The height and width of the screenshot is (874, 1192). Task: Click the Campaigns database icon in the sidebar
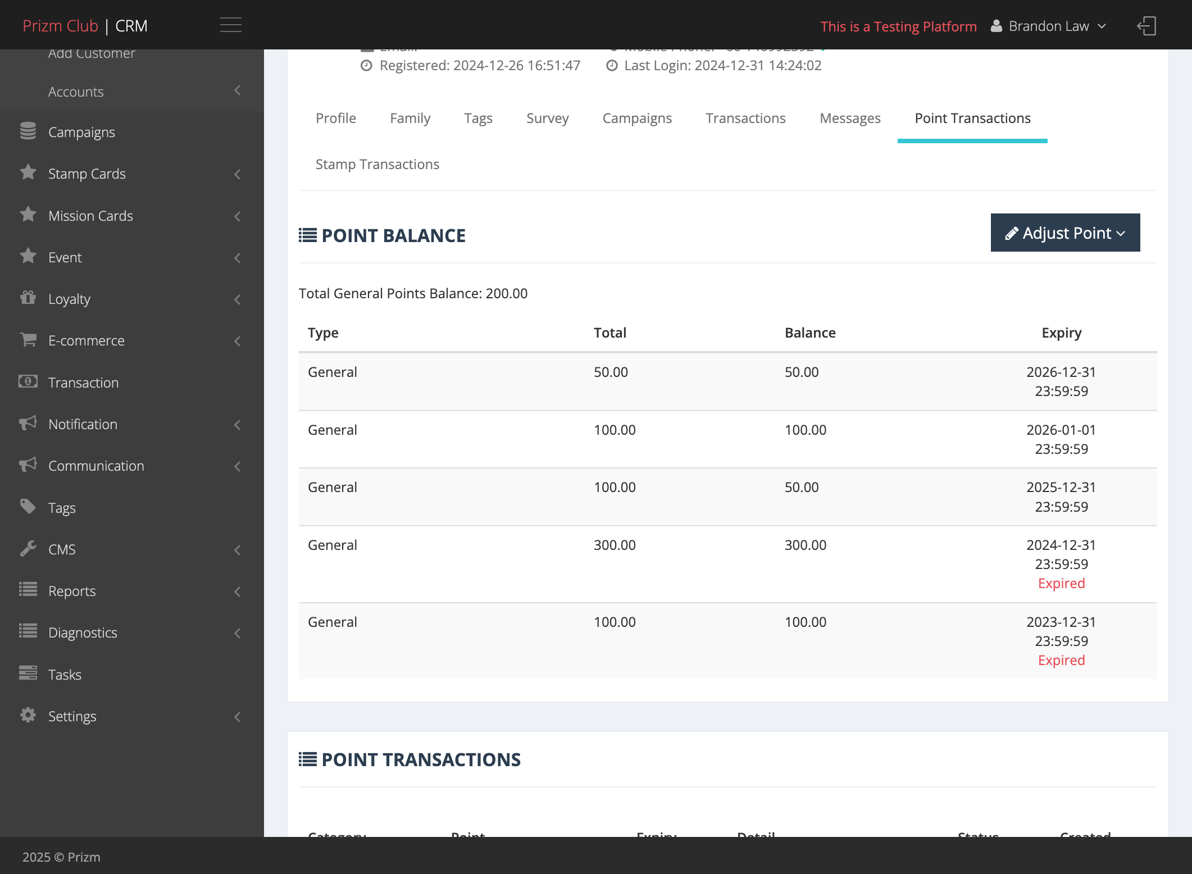pos(28,131)
